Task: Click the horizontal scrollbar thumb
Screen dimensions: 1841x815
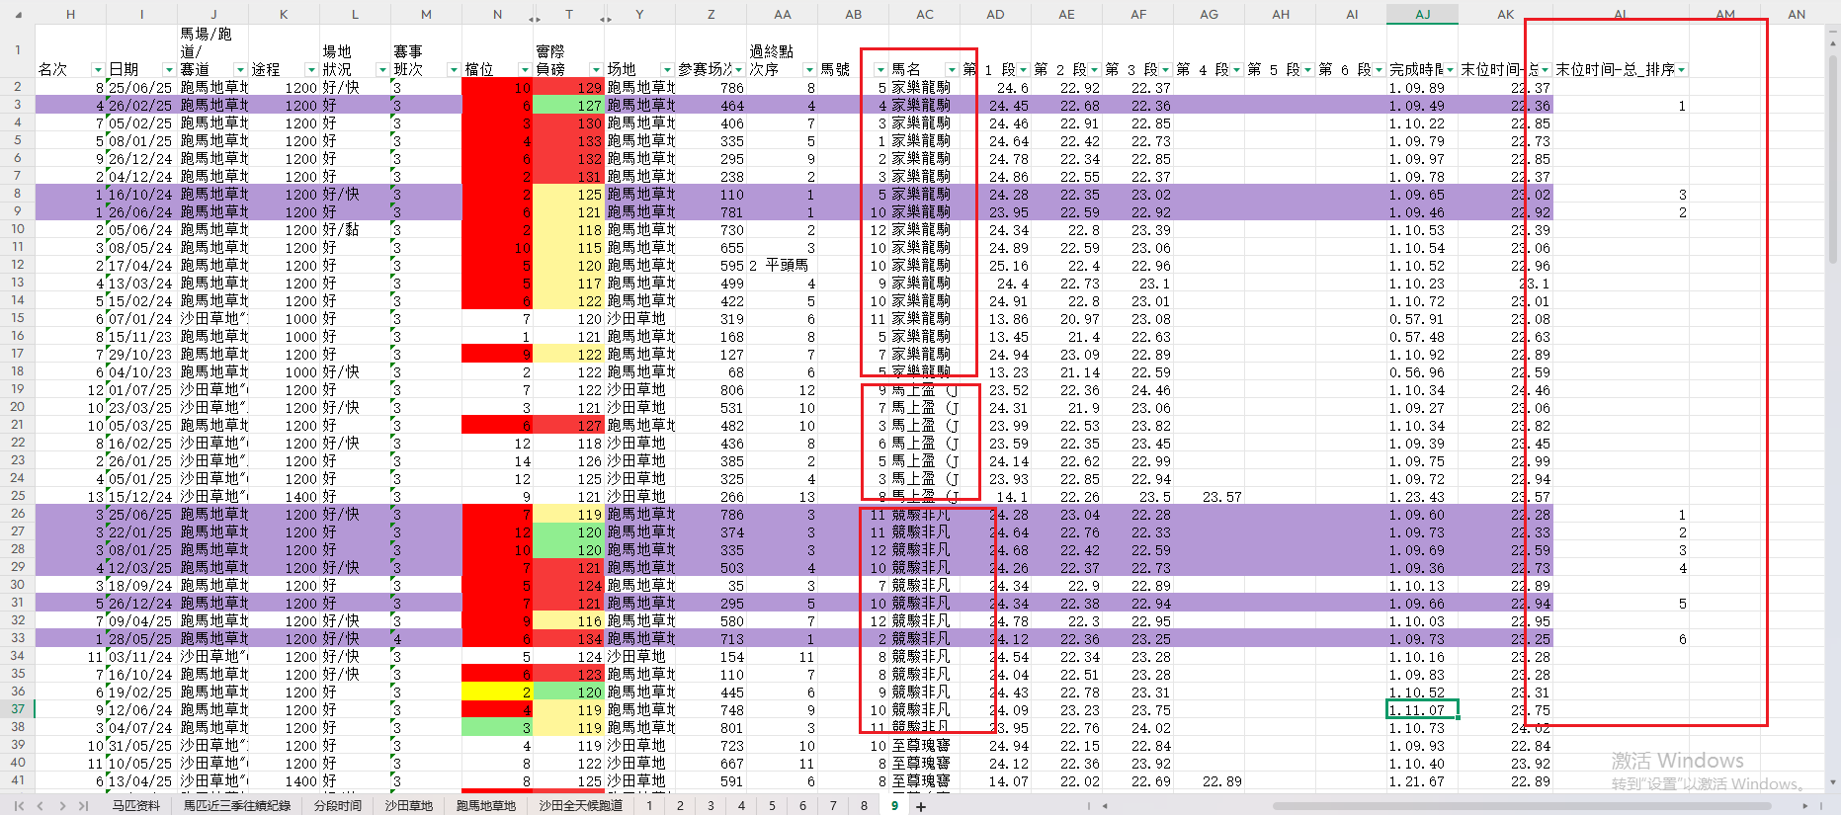Action: (1520, 806)
